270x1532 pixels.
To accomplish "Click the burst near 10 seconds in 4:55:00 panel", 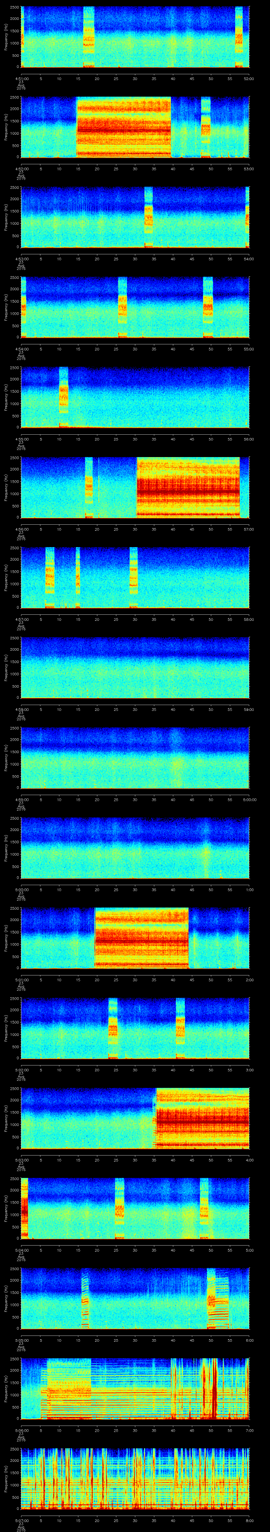I will (x=64, y=397).
